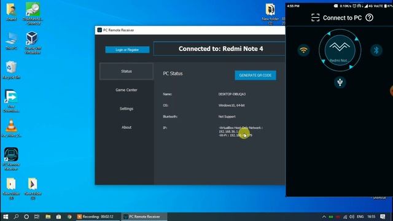Open the Settings tab in PC Remote Receiver

(x=126, y=109)
